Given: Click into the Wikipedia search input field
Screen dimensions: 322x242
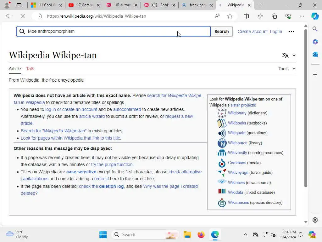Looking at the screenshot, I should [114, 32].
